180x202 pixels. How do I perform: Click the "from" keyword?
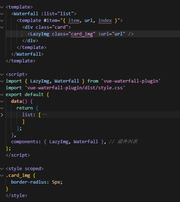coord(93,81)
